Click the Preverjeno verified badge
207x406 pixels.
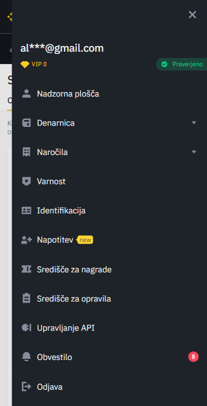click(x=182, y=64)
